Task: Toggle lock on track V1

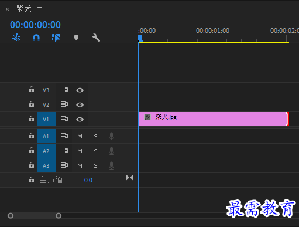Action: point(32,118)
